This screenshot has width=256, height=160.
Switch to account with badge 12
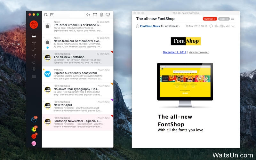pos(34,120)
